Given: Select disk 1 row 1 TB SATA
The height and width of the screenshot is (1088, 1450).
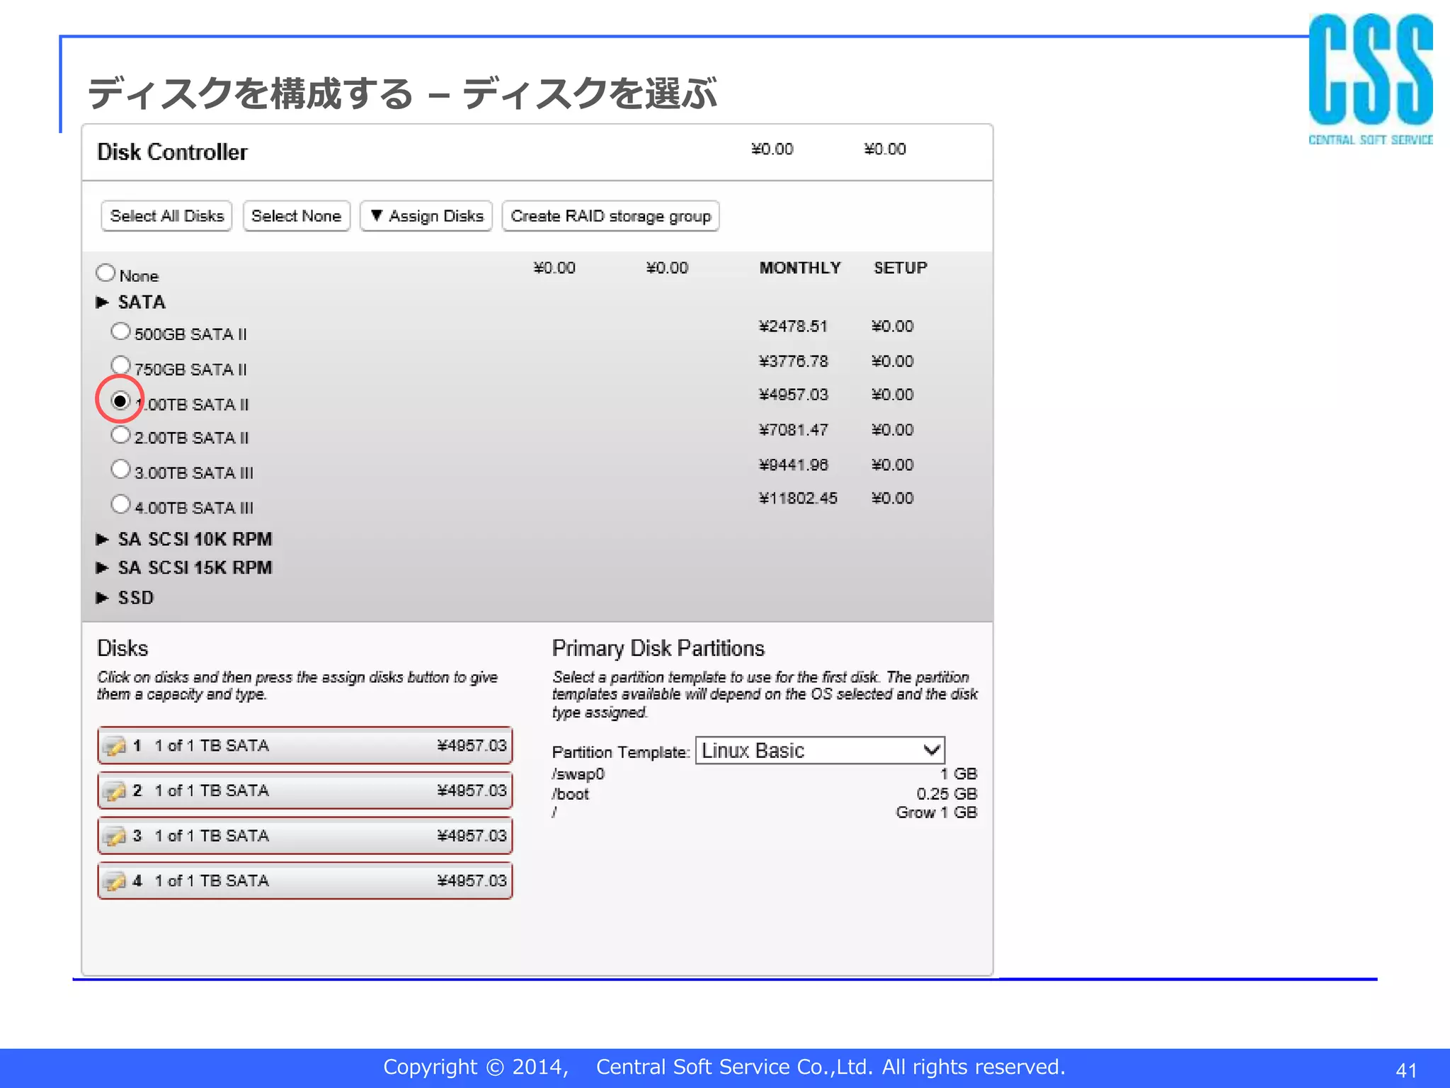Looking at the screenshot, I should (305, 746).
